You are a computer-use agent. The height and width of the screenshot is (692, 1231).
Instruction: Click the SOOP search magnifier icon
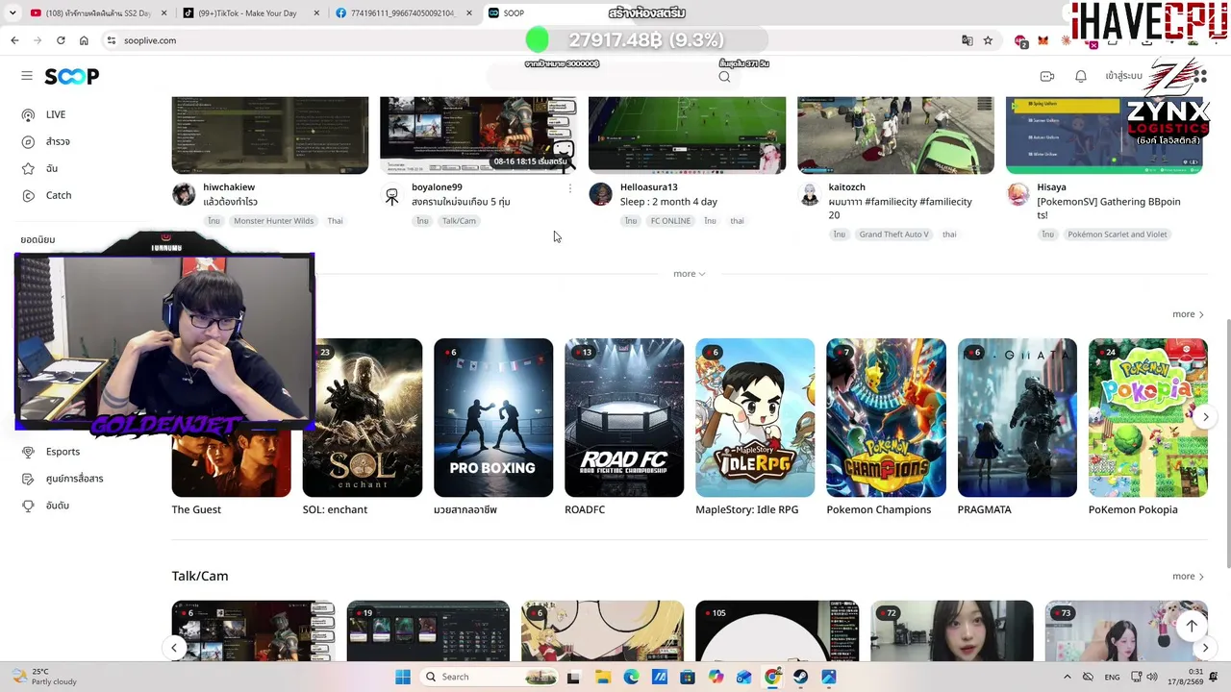point(724,77)
